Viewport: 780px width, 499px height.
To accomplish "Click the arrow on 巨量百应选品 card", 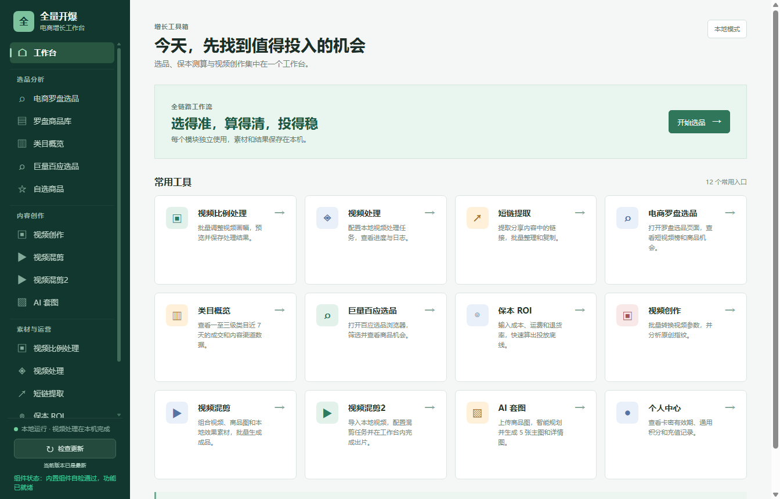I will click(x=430, y=310).
